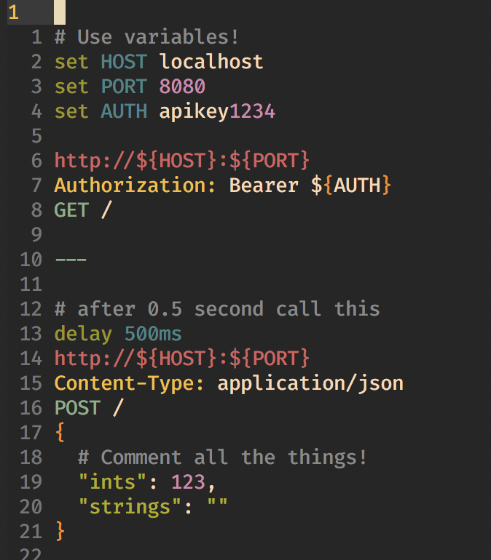Click the '${AUTH}' variable reference
Image resolution: width=491 pixels, height=560 pixels.
click(x=351, y=185)
